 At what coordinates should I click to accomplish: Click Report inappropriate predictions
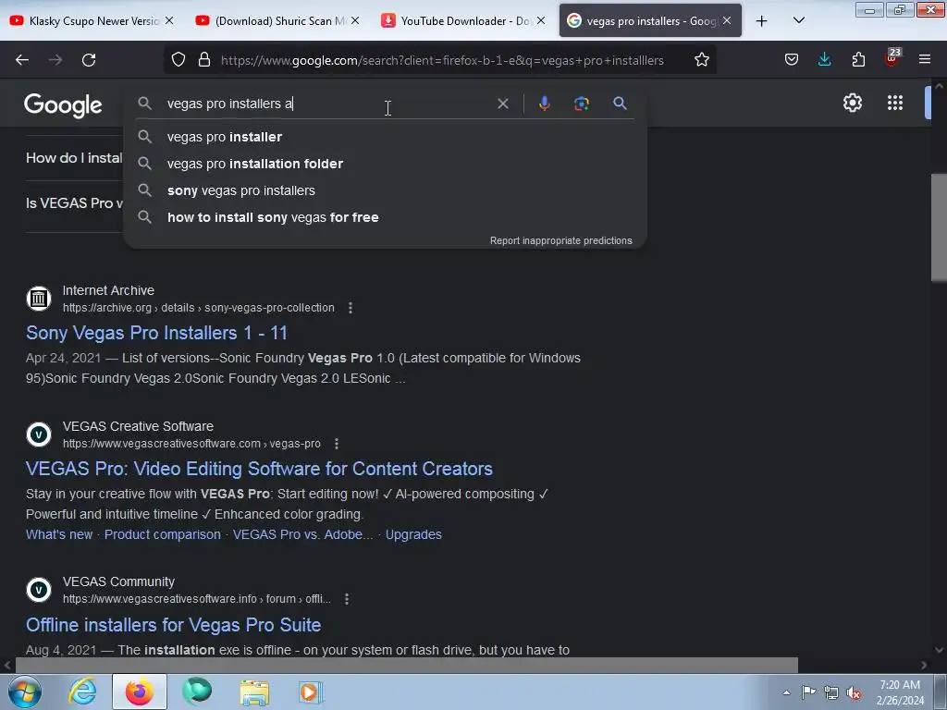(x=561, y=241)
